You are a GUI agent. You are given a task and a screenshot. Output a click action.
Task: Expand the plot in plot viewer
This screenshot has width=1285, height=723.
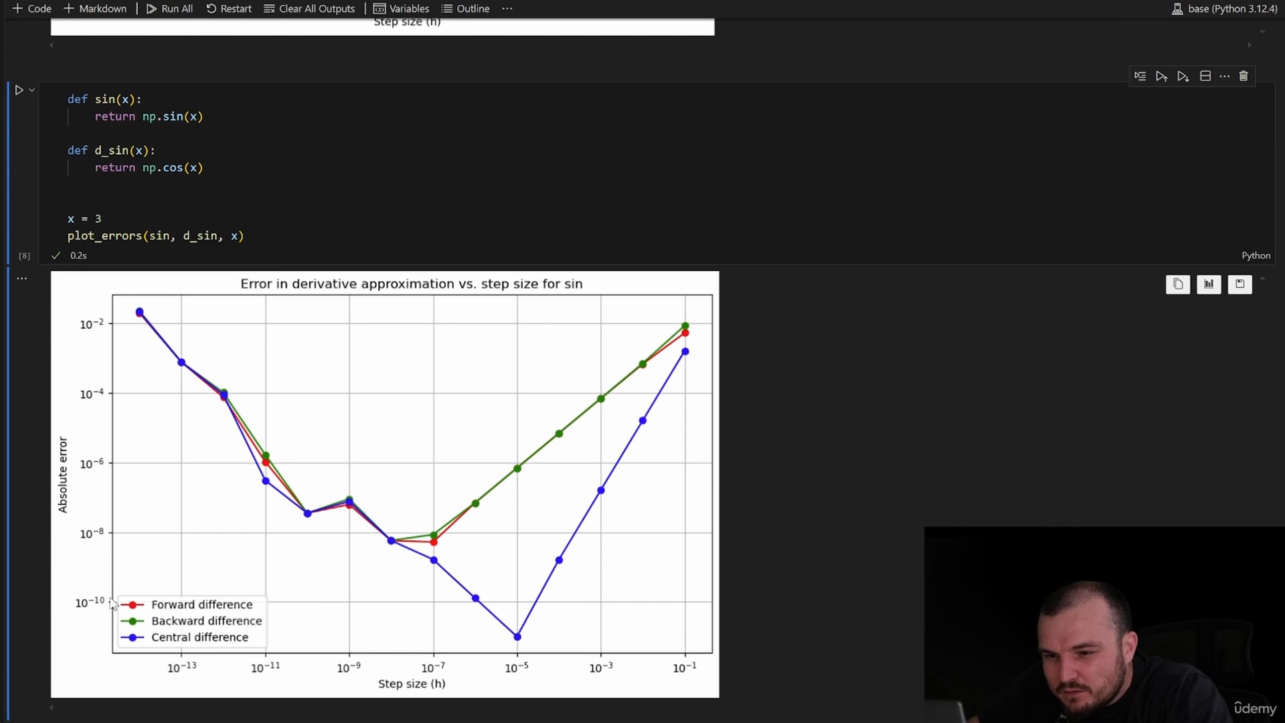pyautogui.click(x=1209, y=285)
